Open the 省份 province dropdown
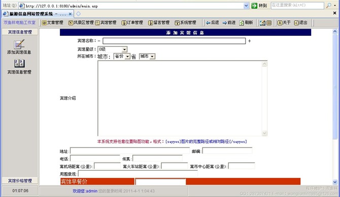This screenshot has height=197, width=340. click(122, 56)
